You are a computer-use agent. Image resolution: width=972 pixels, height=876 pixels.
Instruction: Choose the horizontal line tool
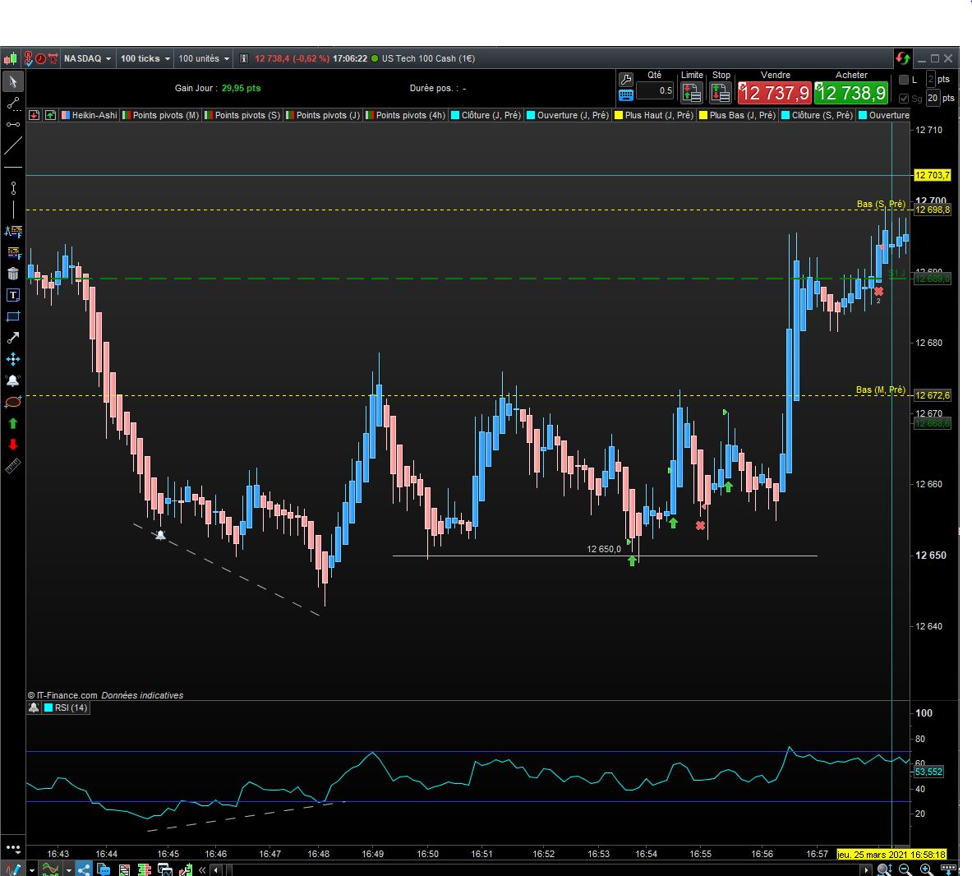point(13,168)
